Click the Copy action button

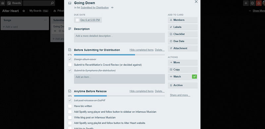(x=183, y=70)
